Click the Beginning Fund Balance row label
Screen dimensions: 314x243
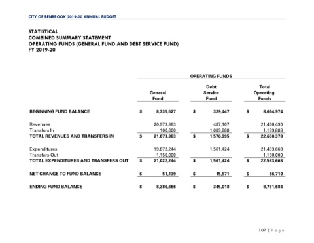60,111
